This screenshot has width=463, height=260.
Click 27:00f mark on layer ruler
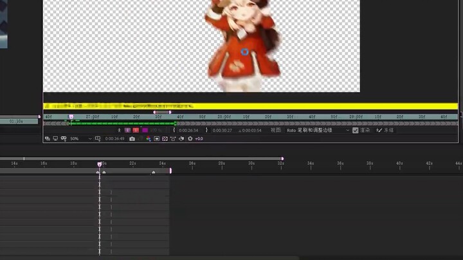pos(93,117)
